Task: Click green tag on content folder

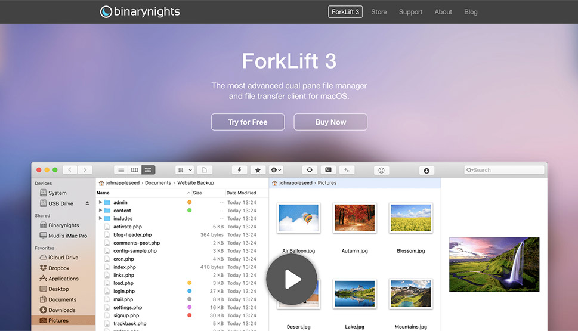Action: point(190,210)
